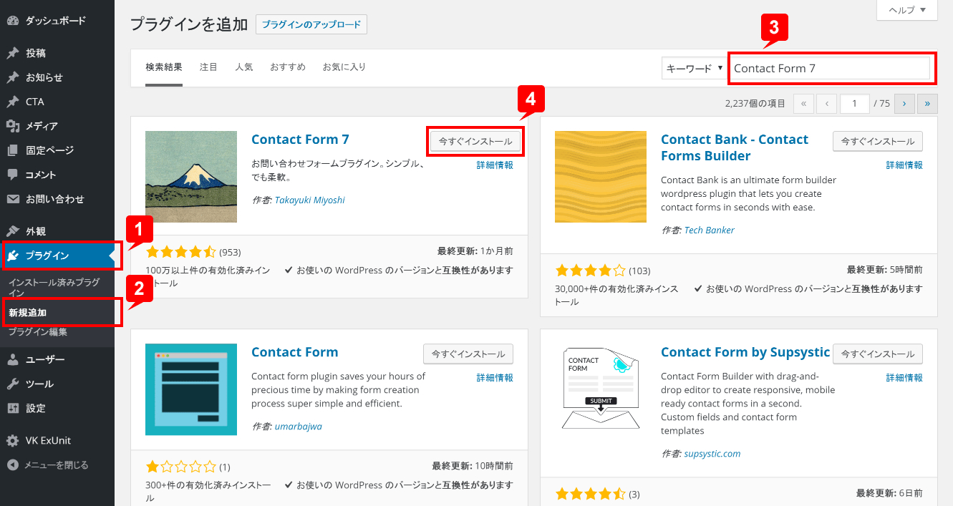Click the plugin search keyword field
Image resolution: width=953 pixels, height=506 pixels.
pyautogui.click(x=832, y=69)
